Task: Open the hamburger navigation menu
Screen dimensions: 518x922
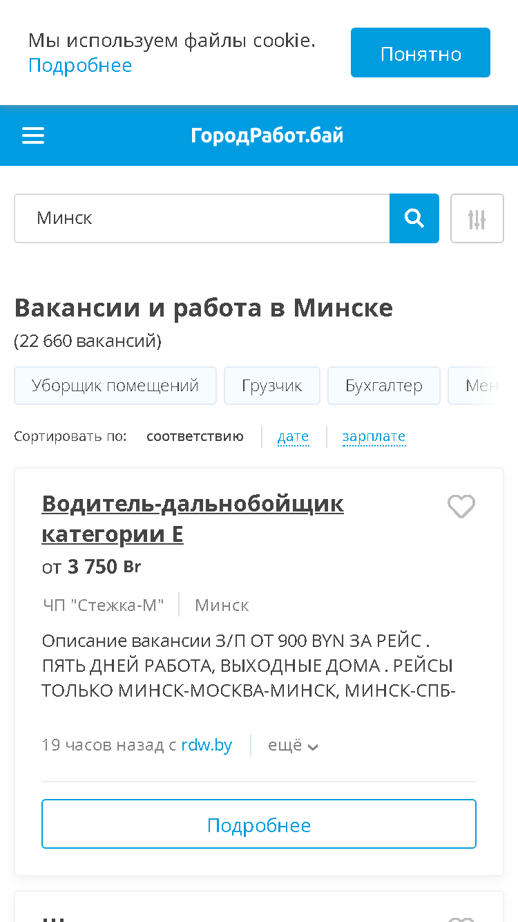Action: point(33,135)
